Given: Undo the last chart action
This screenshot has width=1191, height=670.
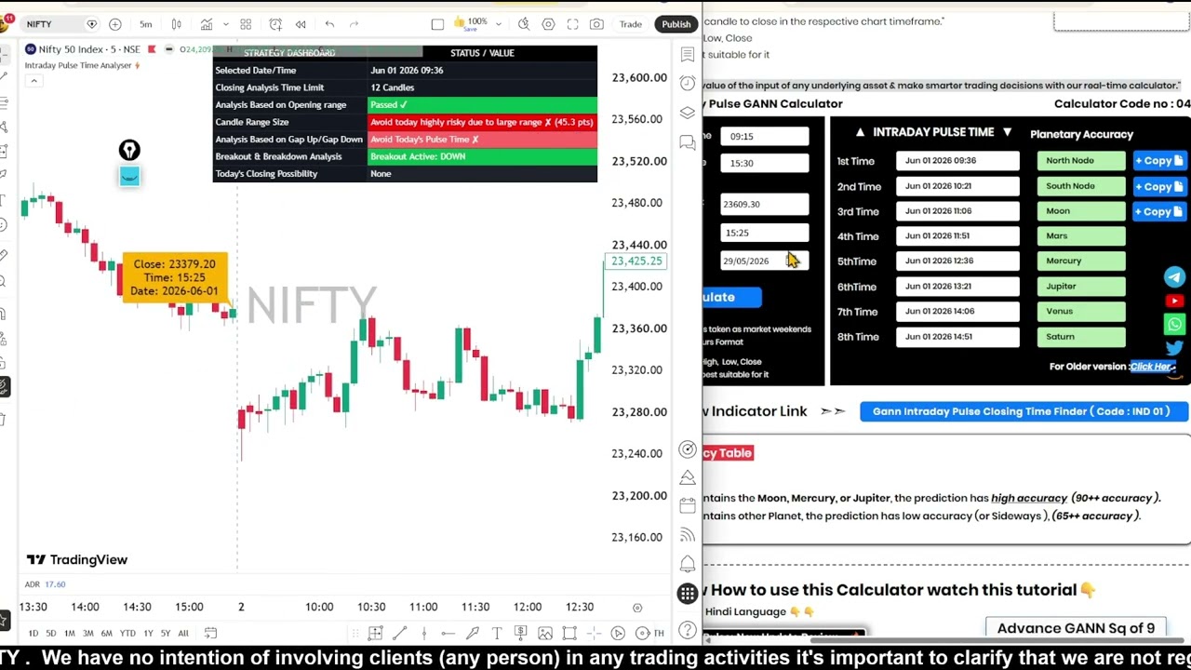Looking at the screenshot, I should [329, 24].
